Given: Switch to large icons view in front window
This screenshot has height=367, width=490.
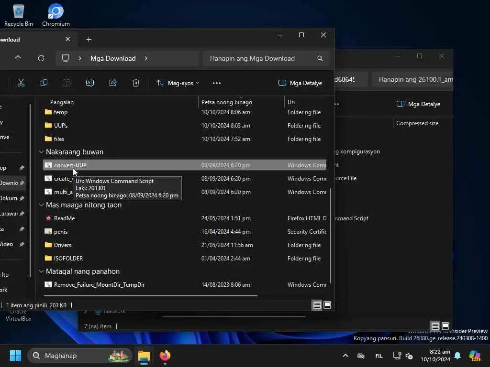Looking at the screenshot, I should point(327,305).
